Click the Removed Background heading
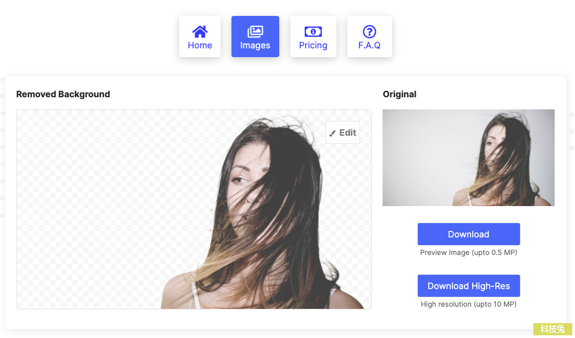This screenshot has height=338, width=575. 63,94
